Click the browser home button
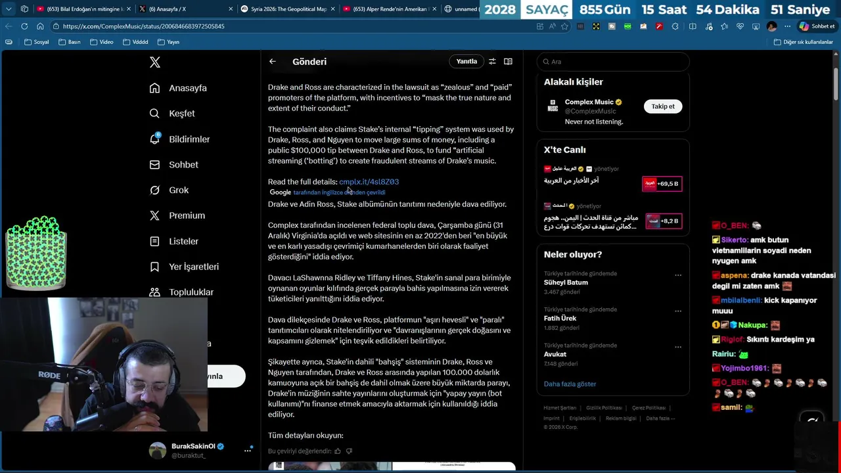 (x=40, y=26)
